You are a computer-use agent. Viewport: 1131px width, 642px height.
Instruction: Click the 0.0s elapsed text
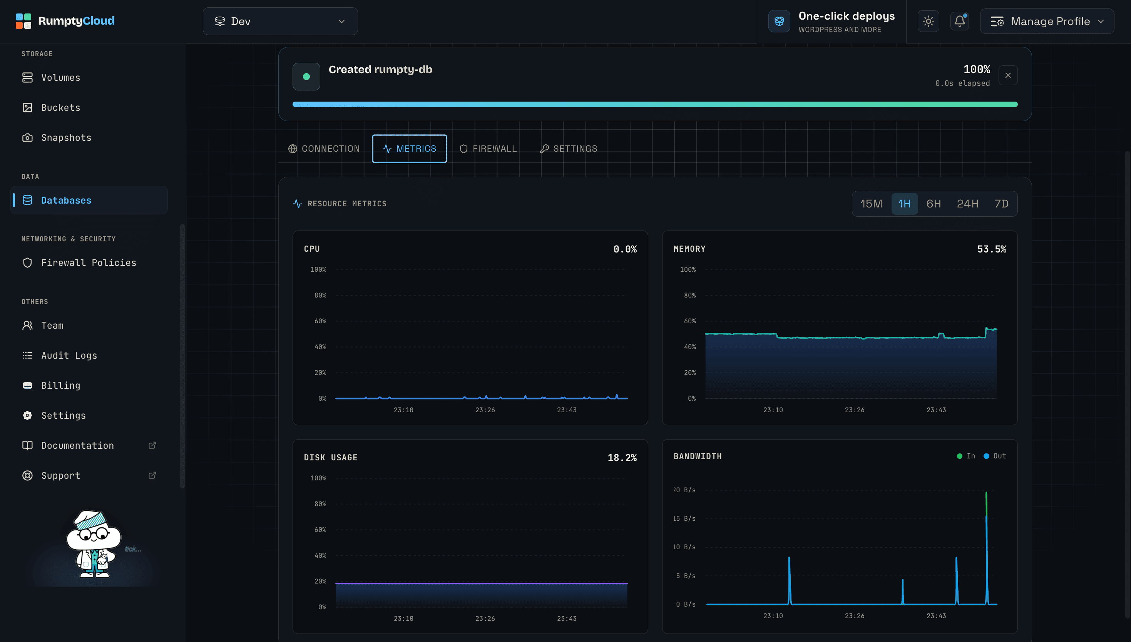click(x=962, y=84)
